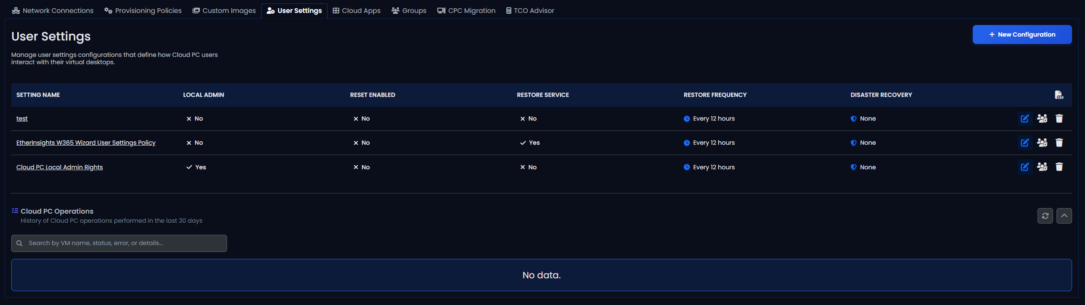Click the Reset Enabled column header
The width and height of the screenshot is (1085, 305).
coord(372,95)
